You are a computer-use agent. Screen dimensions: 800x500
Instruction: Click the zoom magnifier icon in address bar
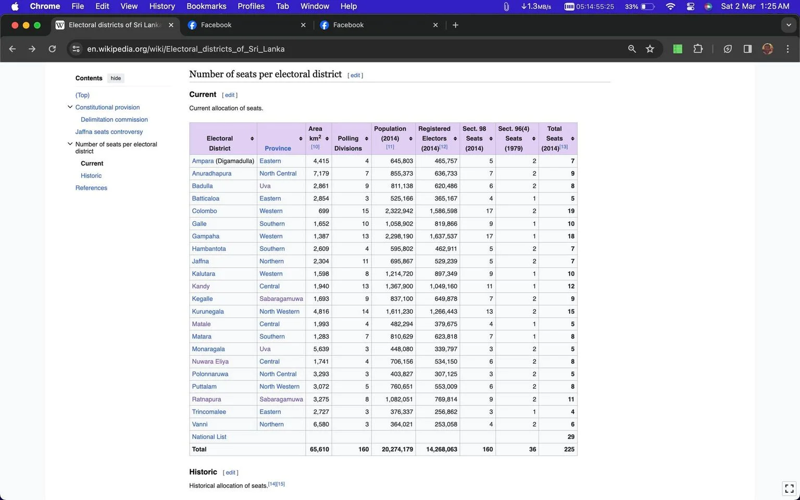(632, 49)
